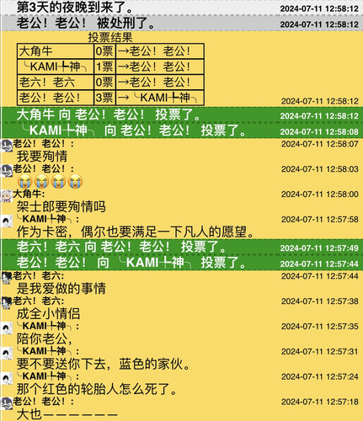363x421 pixels.
Task: Click green row 老六！老六 向 老公！老公！ 投票了
Action: (x=181, y=247)
